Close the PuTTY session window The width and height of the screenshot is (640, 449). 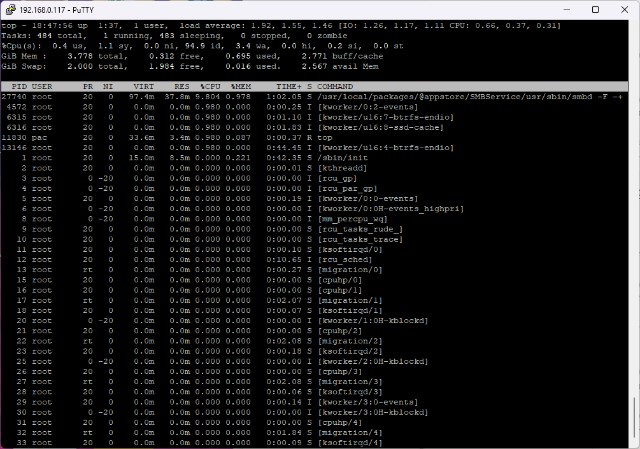(625, 10)
